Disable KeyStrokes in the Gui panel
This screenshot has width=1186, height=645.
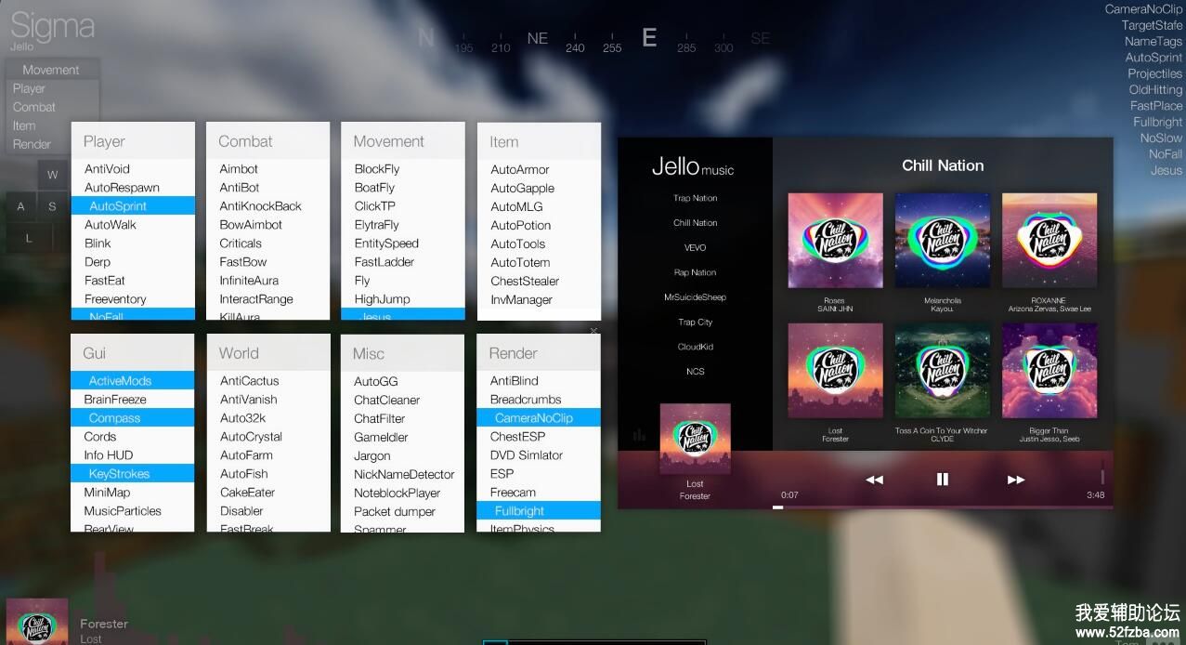point(133,474)
